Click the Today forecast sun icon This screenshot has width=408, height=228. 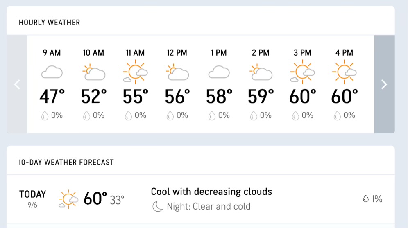(x=68, y=199)
